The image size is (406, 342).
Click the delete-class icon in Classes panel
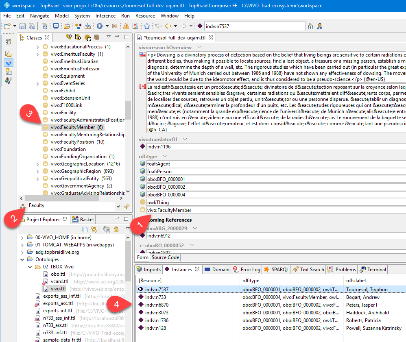point(87,37)
